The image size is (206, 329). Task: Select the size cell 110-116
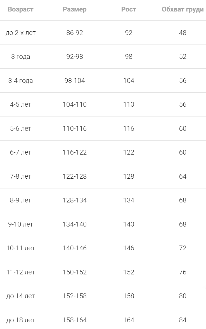point(75,129)
